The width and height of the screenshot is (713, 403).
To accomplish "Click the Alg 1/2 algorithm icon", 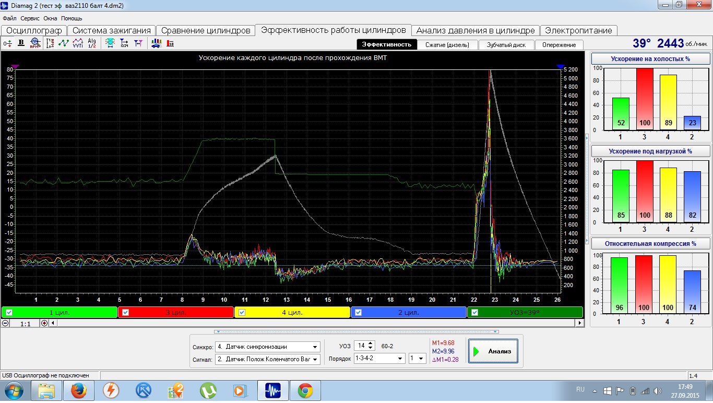I will (92, 43).
